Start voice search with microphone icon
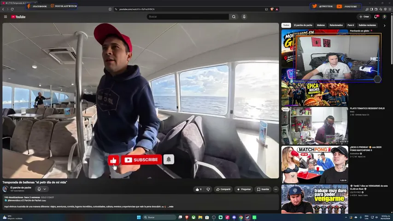 (x=244, y=17)
